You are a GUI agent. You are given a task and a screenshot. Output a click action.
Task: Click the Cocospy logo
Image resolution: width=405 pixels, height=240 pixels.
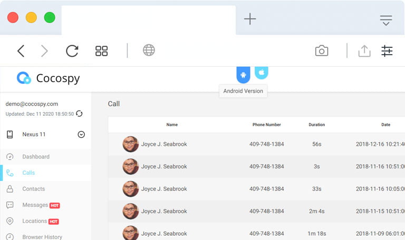[x=49, y=78]
